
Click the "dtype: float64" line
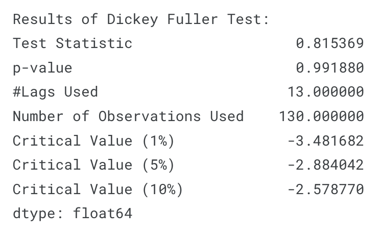coord(73,213)
